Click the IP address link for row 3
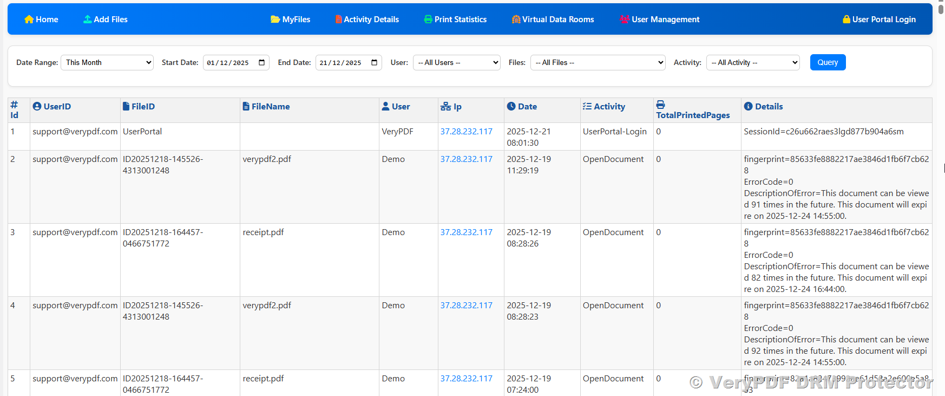945x396 pixels. point(466,232)
